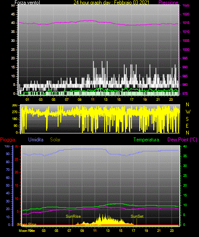199x237 pixels.
Task: Click the 'SunRise' marker label
Action: tap(73, 217)
